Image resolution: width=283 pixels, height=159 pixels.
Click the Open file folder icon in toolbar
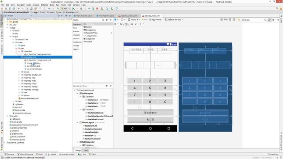pyautogui.click(x=2, y=8)
